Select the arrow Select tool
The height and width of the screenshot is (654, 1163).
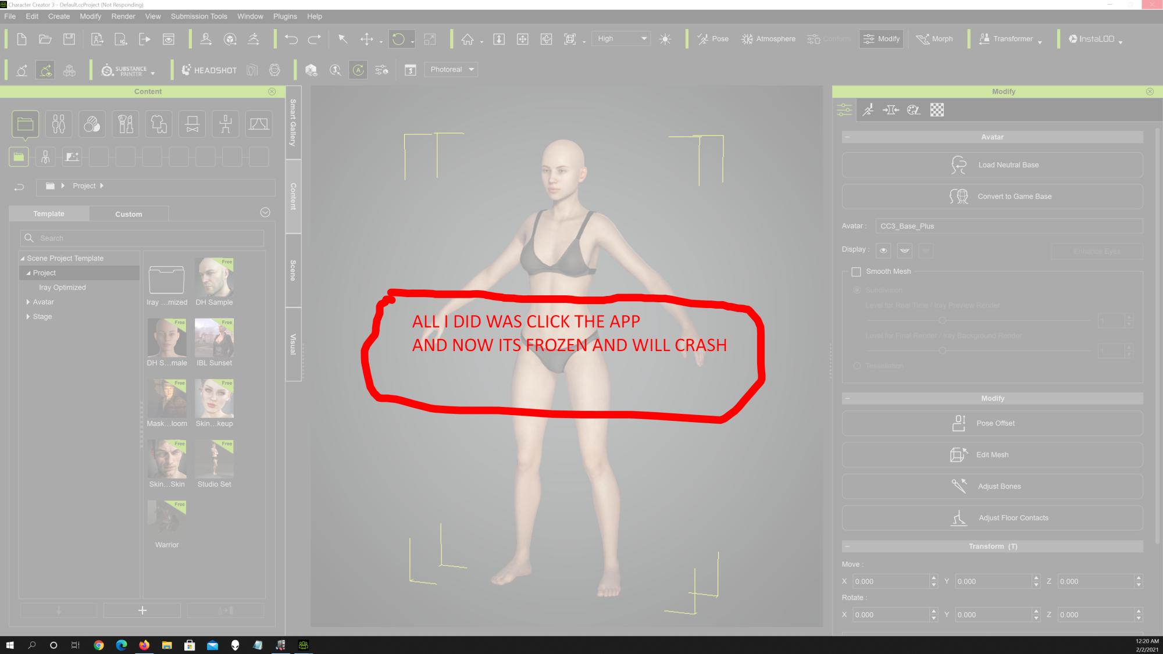pos(343,39)
